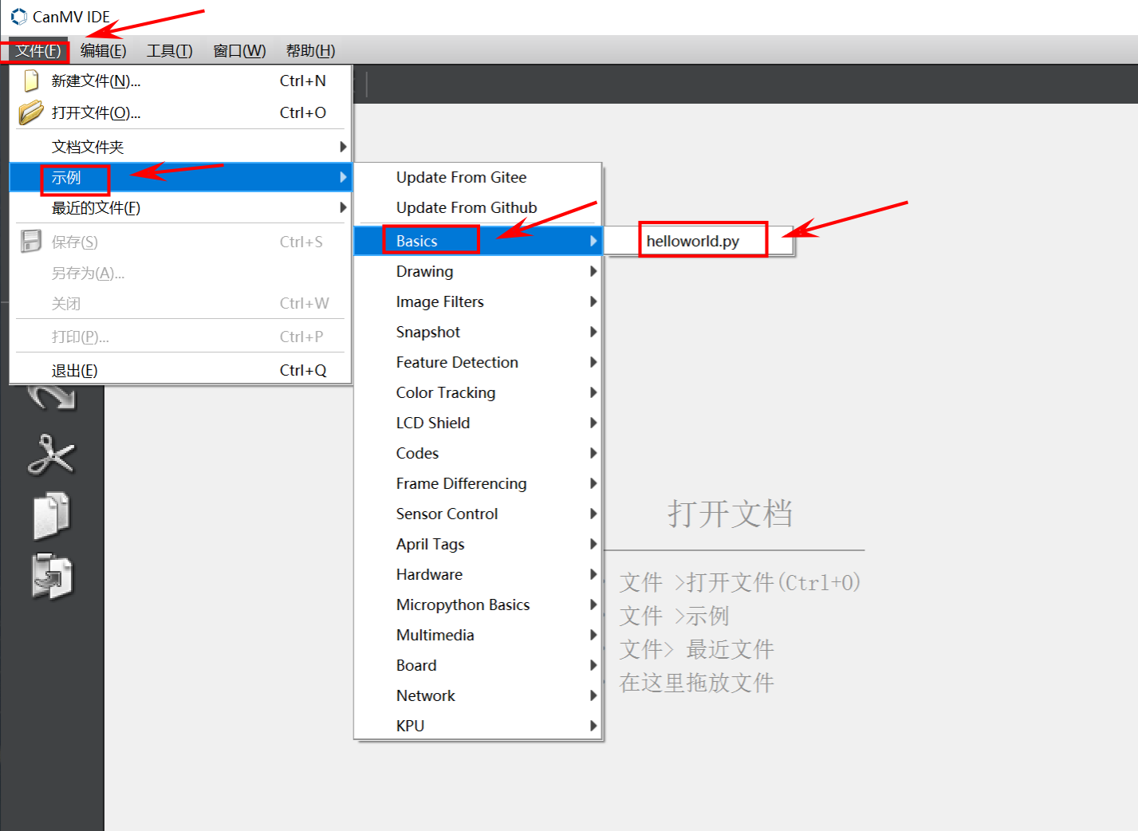Open the helloworld.py example
Image resolution: width=1138 pixels, height=831 pixels.
[692, 241]
